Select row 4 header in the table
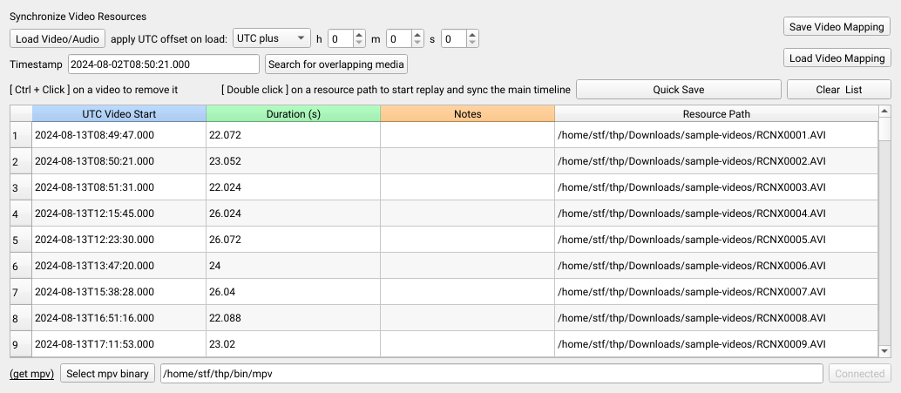The image size is (901, 393). point(21,213)
